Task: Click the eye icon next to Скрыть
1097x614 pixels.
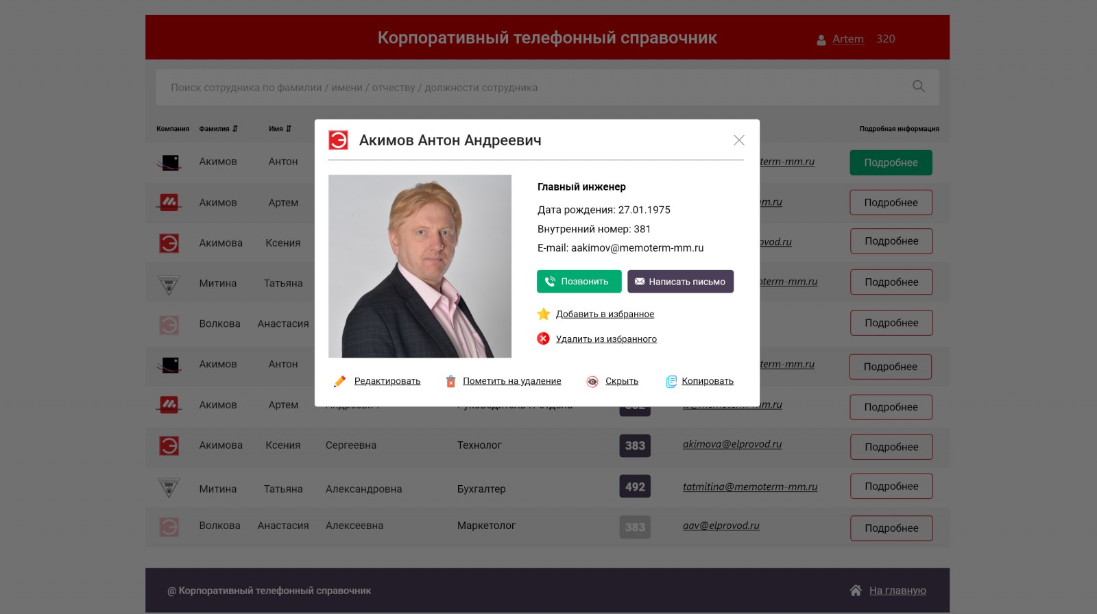Action: coord(592,382)
